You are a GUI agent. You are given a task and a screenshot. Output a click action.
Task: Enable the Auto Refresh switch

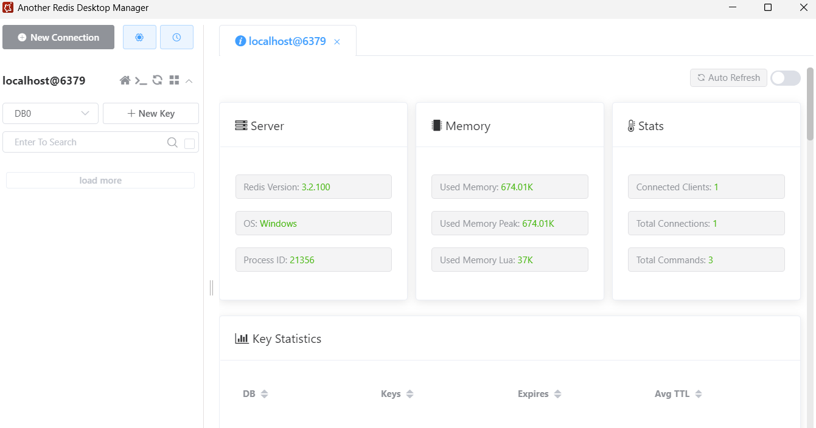(786, 78)
